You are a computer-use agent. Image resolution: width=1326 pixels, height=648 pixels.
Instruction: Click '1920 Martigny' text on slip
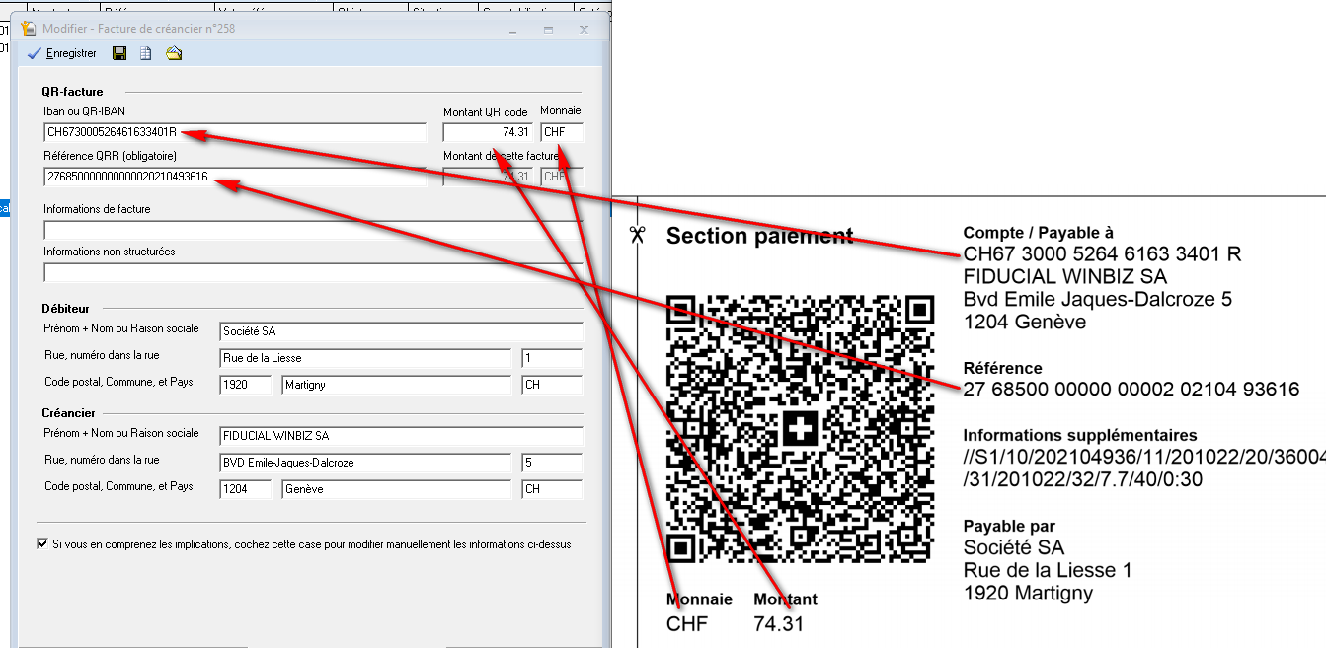tap(1028, 593)
